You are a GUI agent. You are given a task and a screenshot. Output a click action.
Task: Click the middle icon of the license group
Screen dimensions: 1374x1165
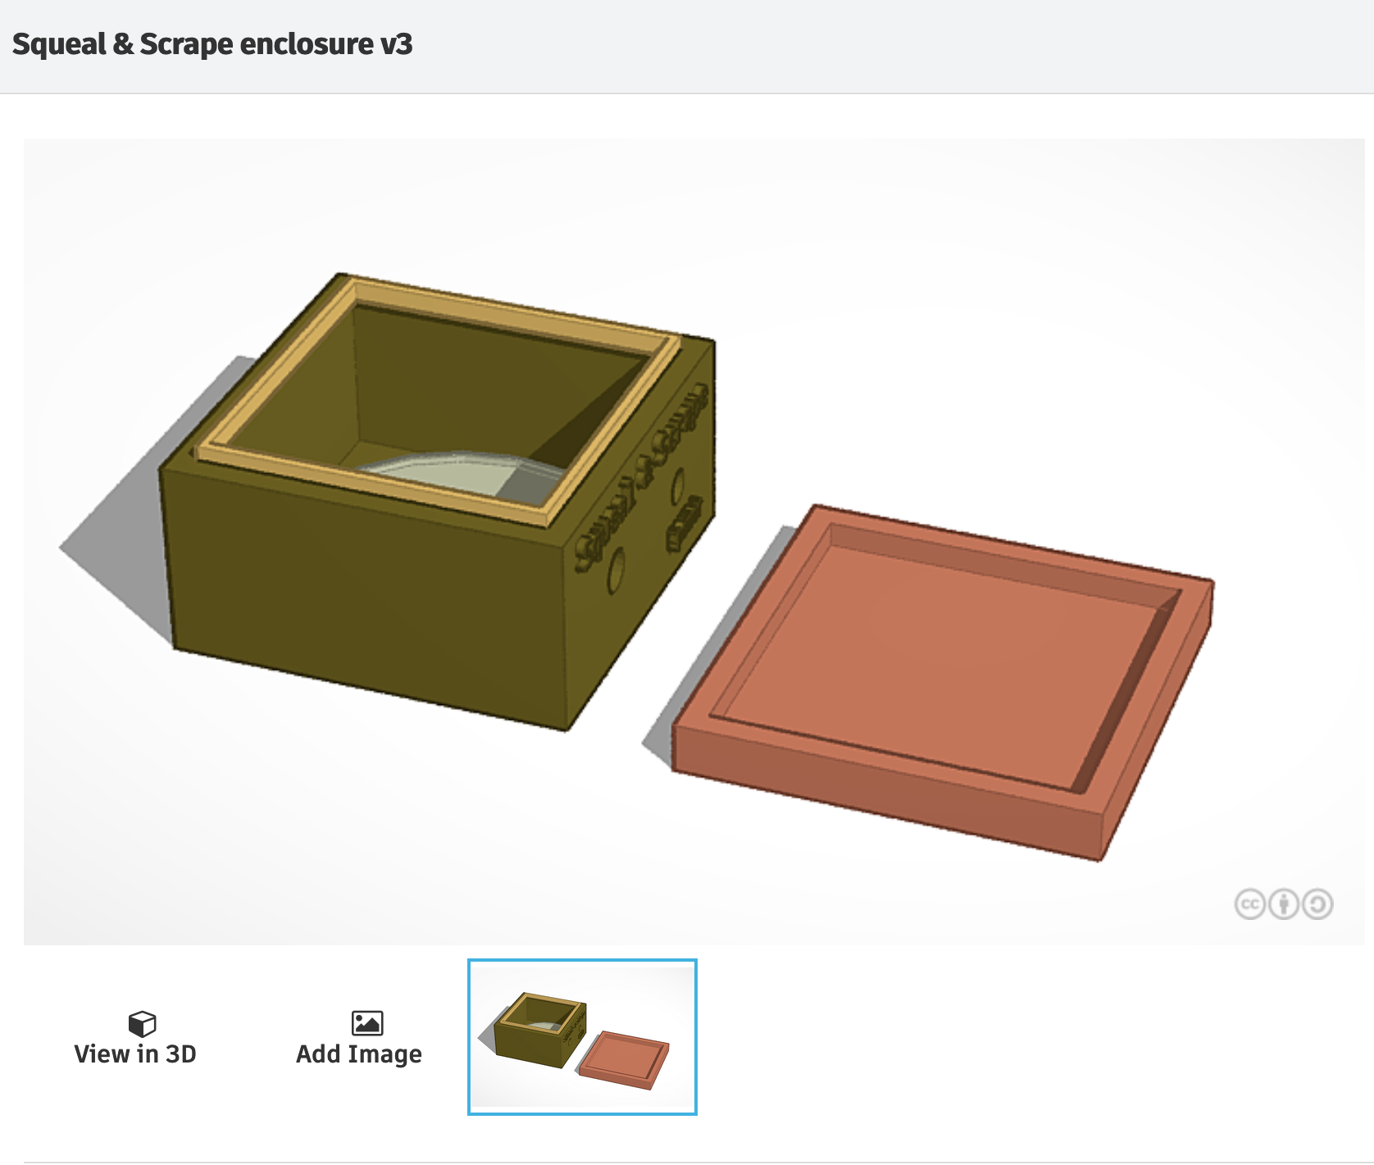(1284, 904)
